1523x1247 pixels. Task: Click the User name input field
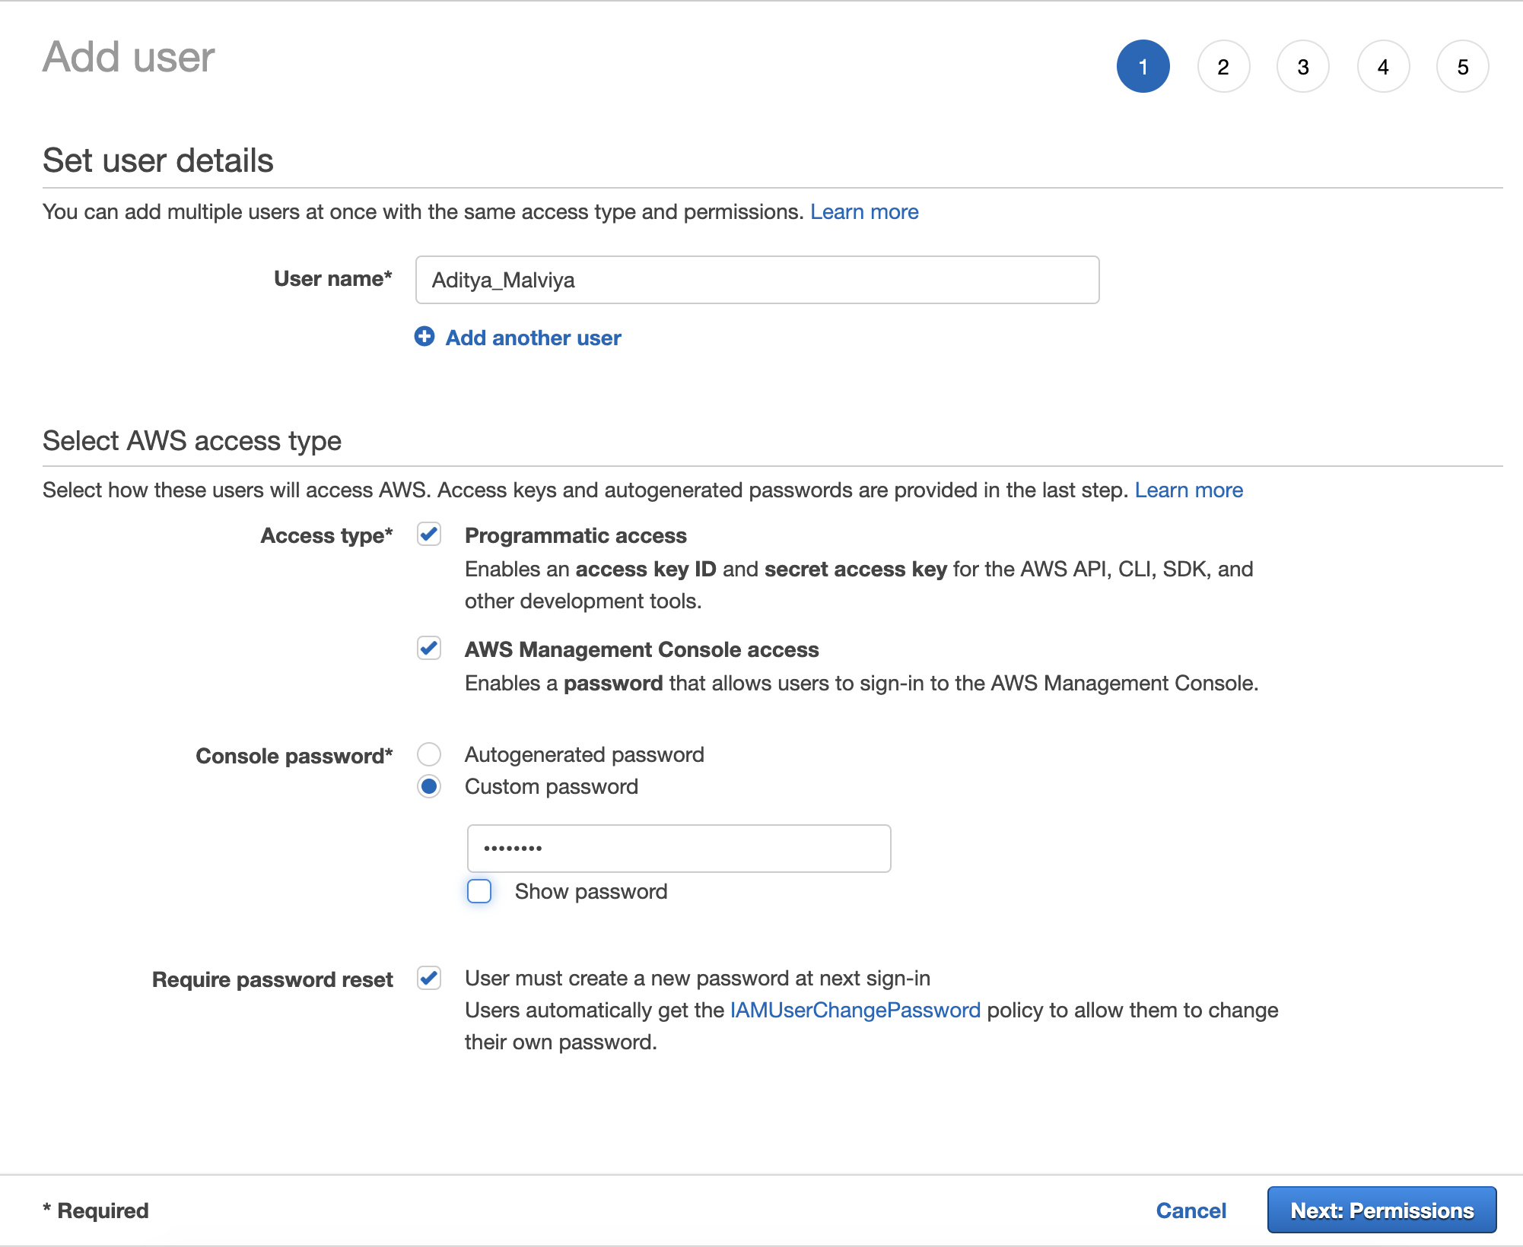click(x=757, y=280)
